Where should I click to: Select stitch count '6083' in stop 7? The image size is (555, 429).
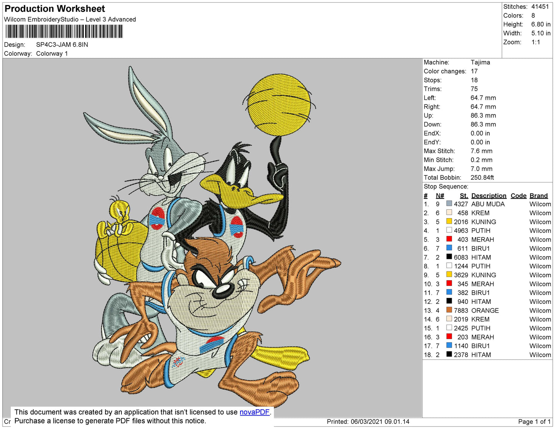coord(461,257)
